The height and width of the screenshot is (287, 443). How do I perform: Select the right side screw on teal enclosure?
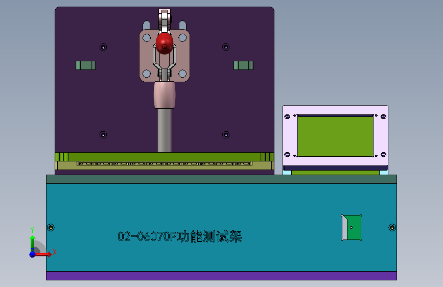coord(392,227)
